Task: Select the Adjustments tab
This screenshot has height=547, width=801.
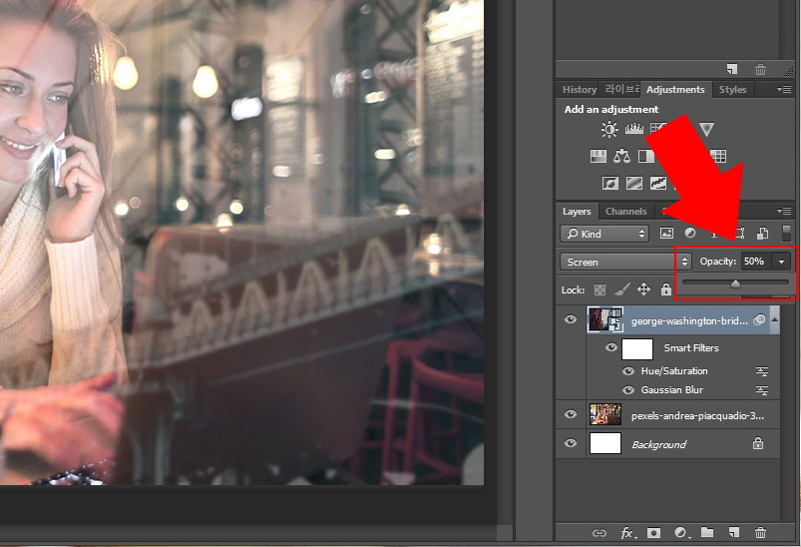Action: [675, 90]
